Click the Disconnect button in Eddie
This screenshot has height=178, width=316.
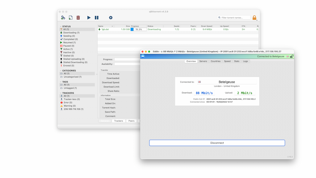tap(217, 143)
